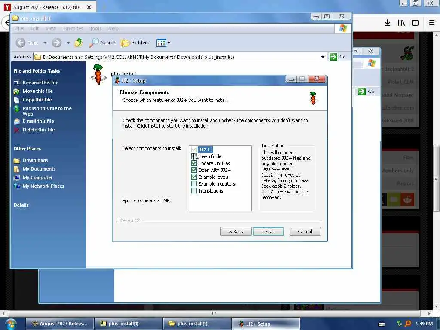Screen dimensions: 440x330
Task: Enable Translations component
Action: coord(194,190)
